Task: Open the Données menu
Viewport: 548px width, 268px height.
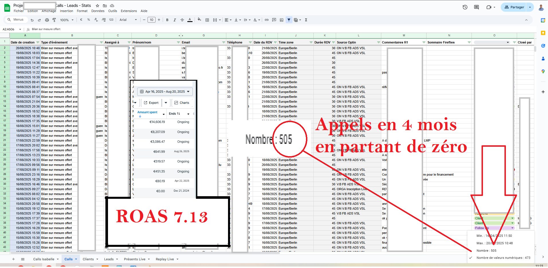Action: [x=98, y=11]
